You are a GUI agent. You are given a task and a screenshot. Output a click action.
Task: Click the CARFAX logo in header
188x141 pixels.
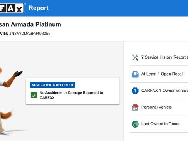tap(12, 8)
